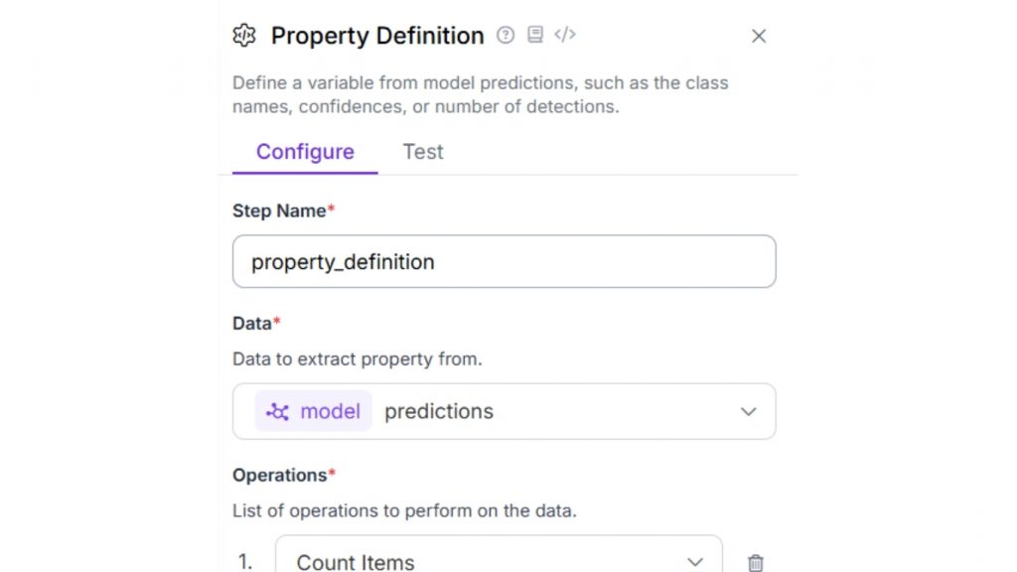Open the documentation book icon
Viewport: 1017px width, 572px height.
point(535,35)
